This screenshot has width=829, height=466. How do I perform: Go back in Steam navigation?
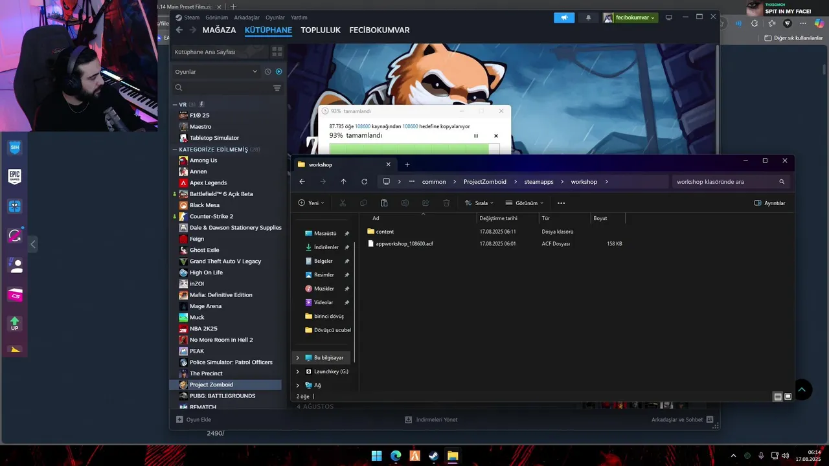click(179, 30)
